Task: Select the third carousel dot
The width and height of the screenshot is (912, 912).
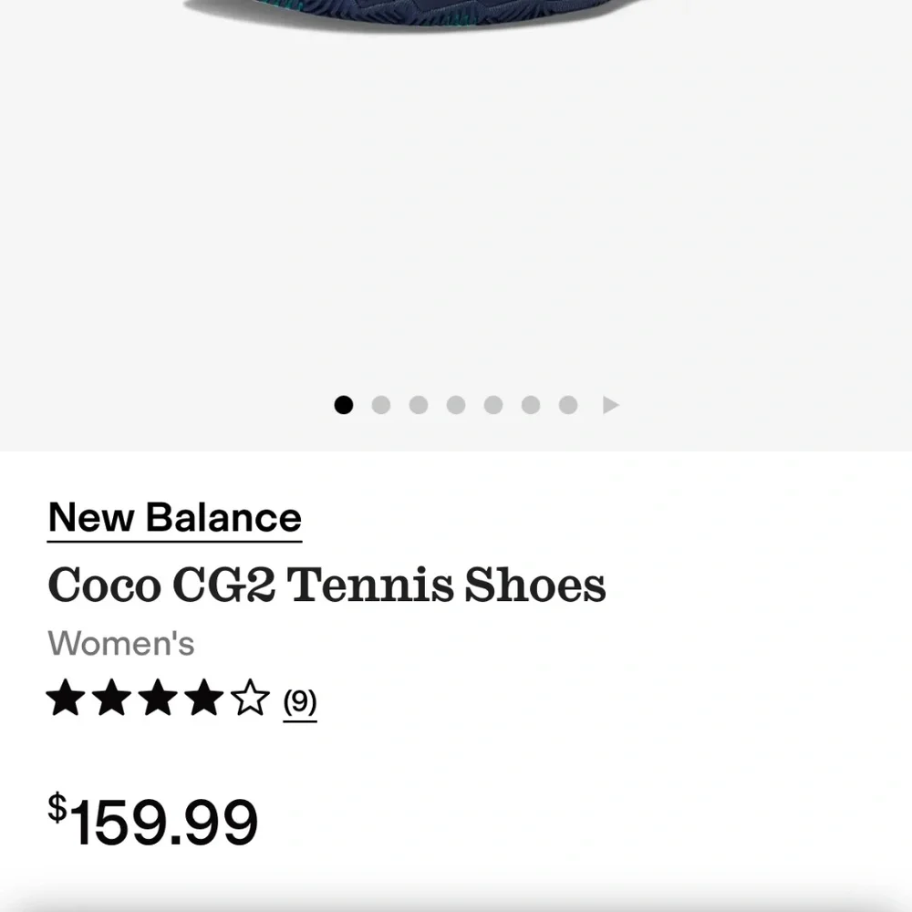Action: click(x=418, y=405)
